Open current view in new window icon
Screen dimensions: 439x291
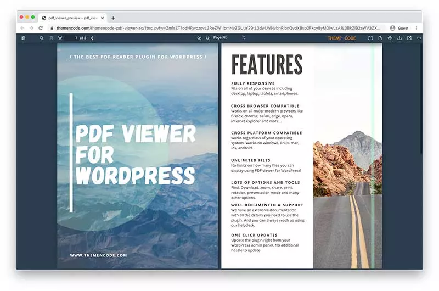[x=409, y=38]
